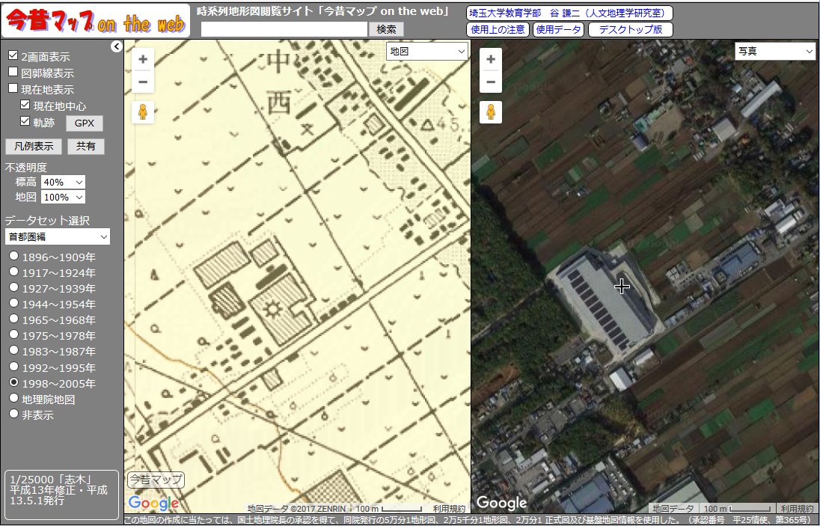Open 利用規約 link on the right map
Viewport: 820px width, 526px height.
click(x=796, y=508)
